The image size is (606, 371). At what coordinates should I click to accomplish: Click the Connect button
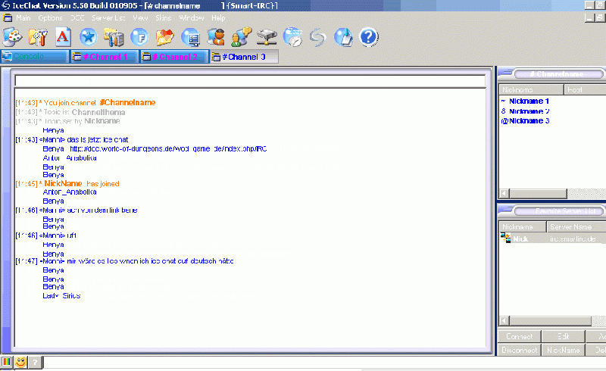coord(519,337)
